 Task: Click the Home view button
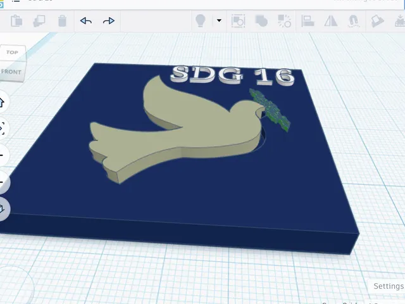click(2, 102)
